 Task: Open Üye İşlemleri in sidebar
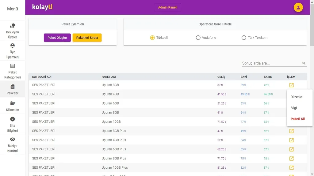13,51
